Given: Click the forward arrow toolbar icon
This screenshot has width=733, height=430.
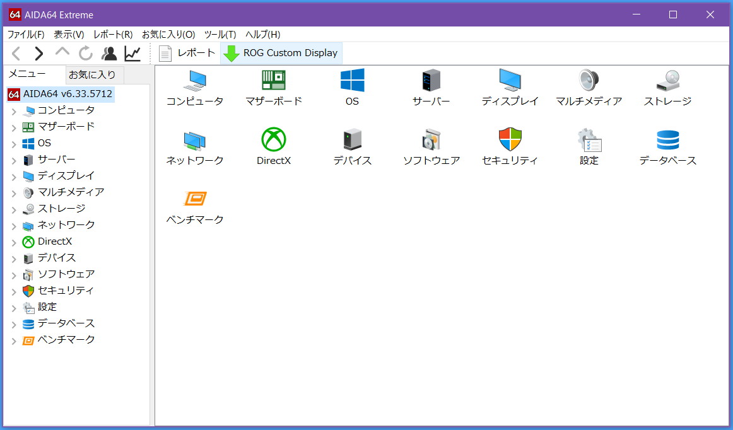Looking at the screenshot, I should pos(39,54).
